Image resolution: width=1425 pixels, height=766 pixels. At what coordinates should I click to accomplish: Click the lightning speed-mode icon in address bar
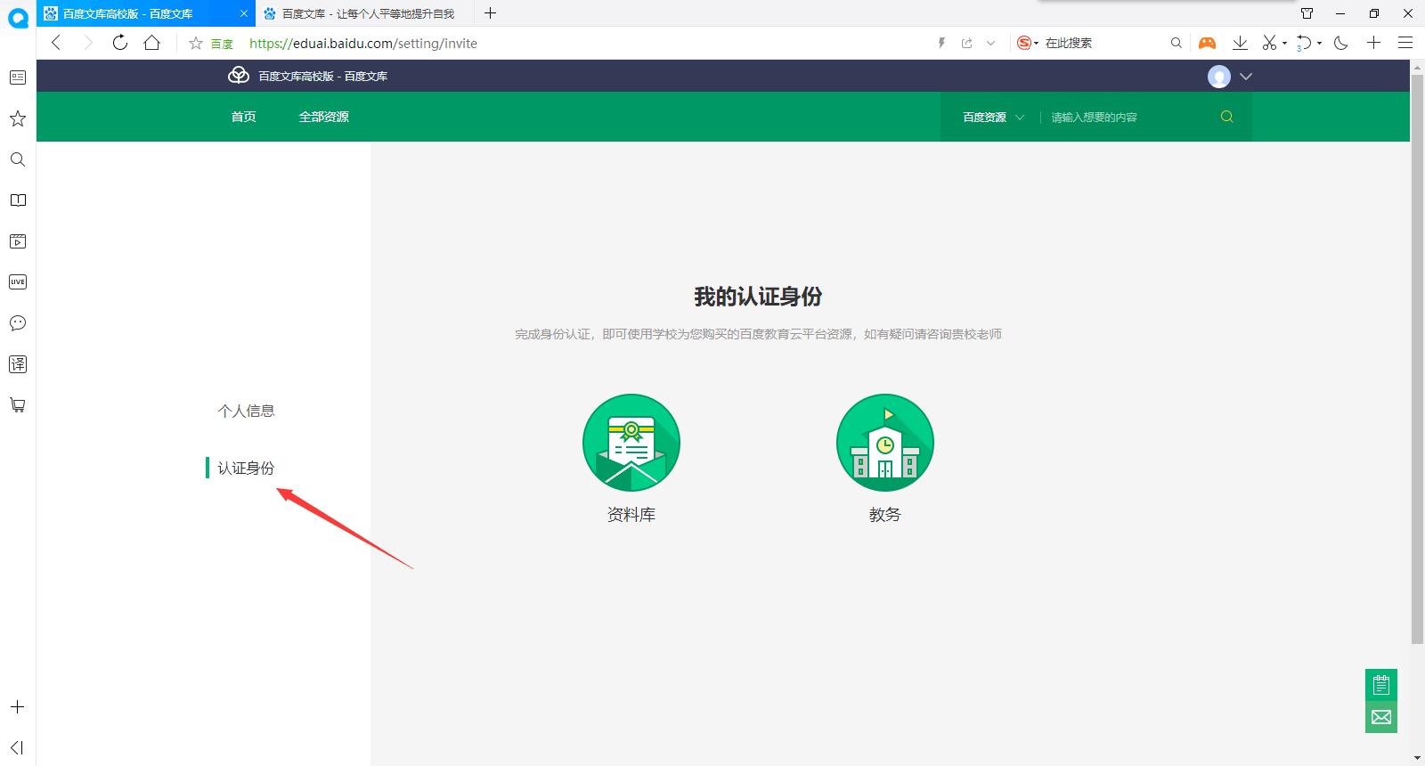(941, 43)
